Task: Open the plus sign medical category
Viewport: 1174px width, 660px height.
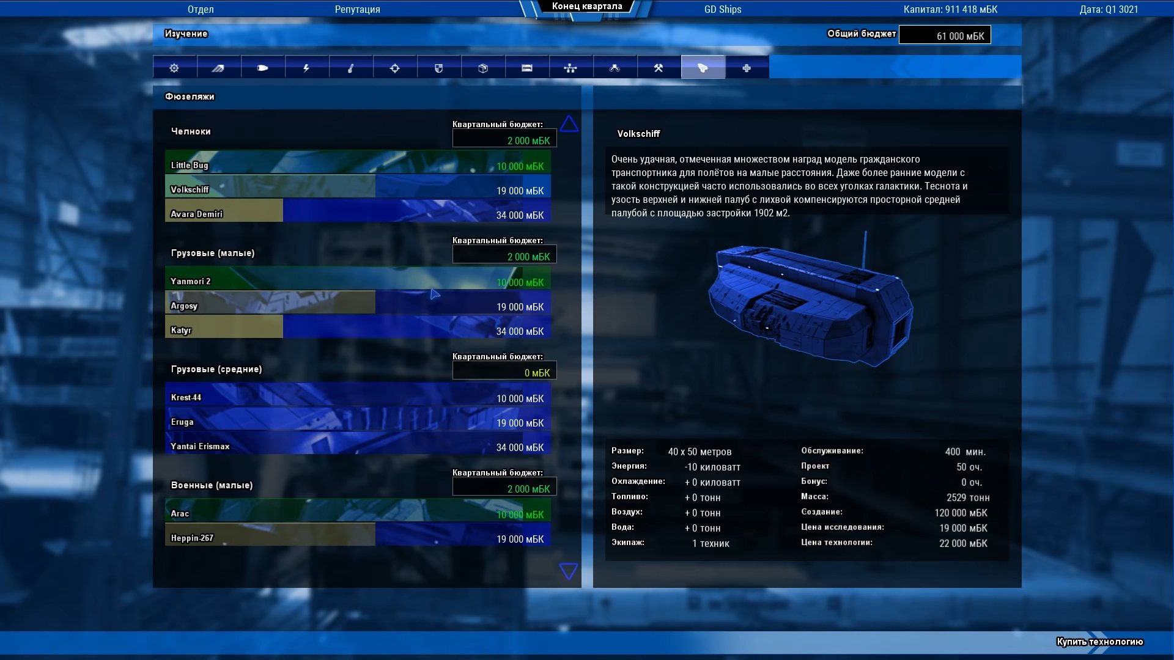Action: [747, 68]
